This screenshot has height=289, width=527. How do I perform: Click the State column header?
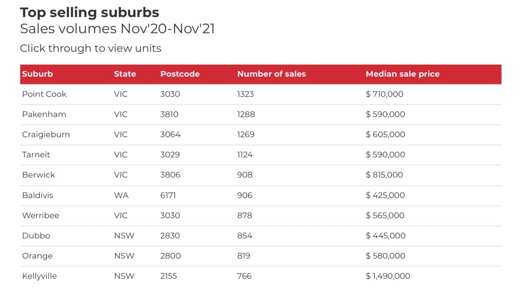(125, 74)
